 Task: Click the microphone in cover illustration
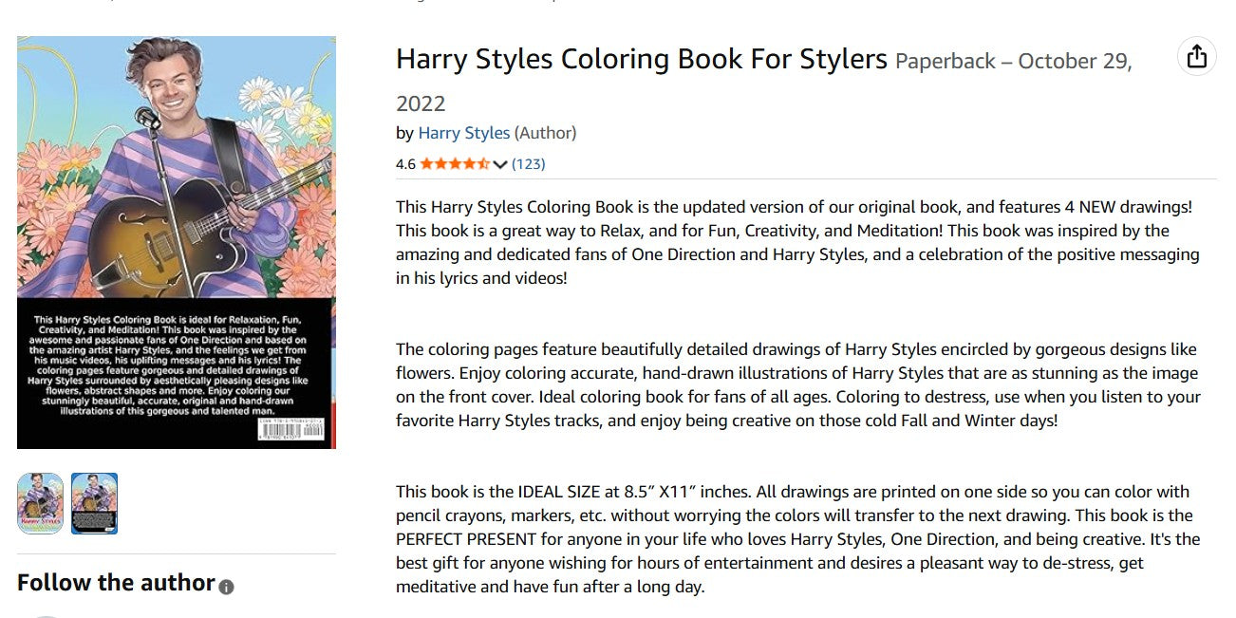[146, 118]
